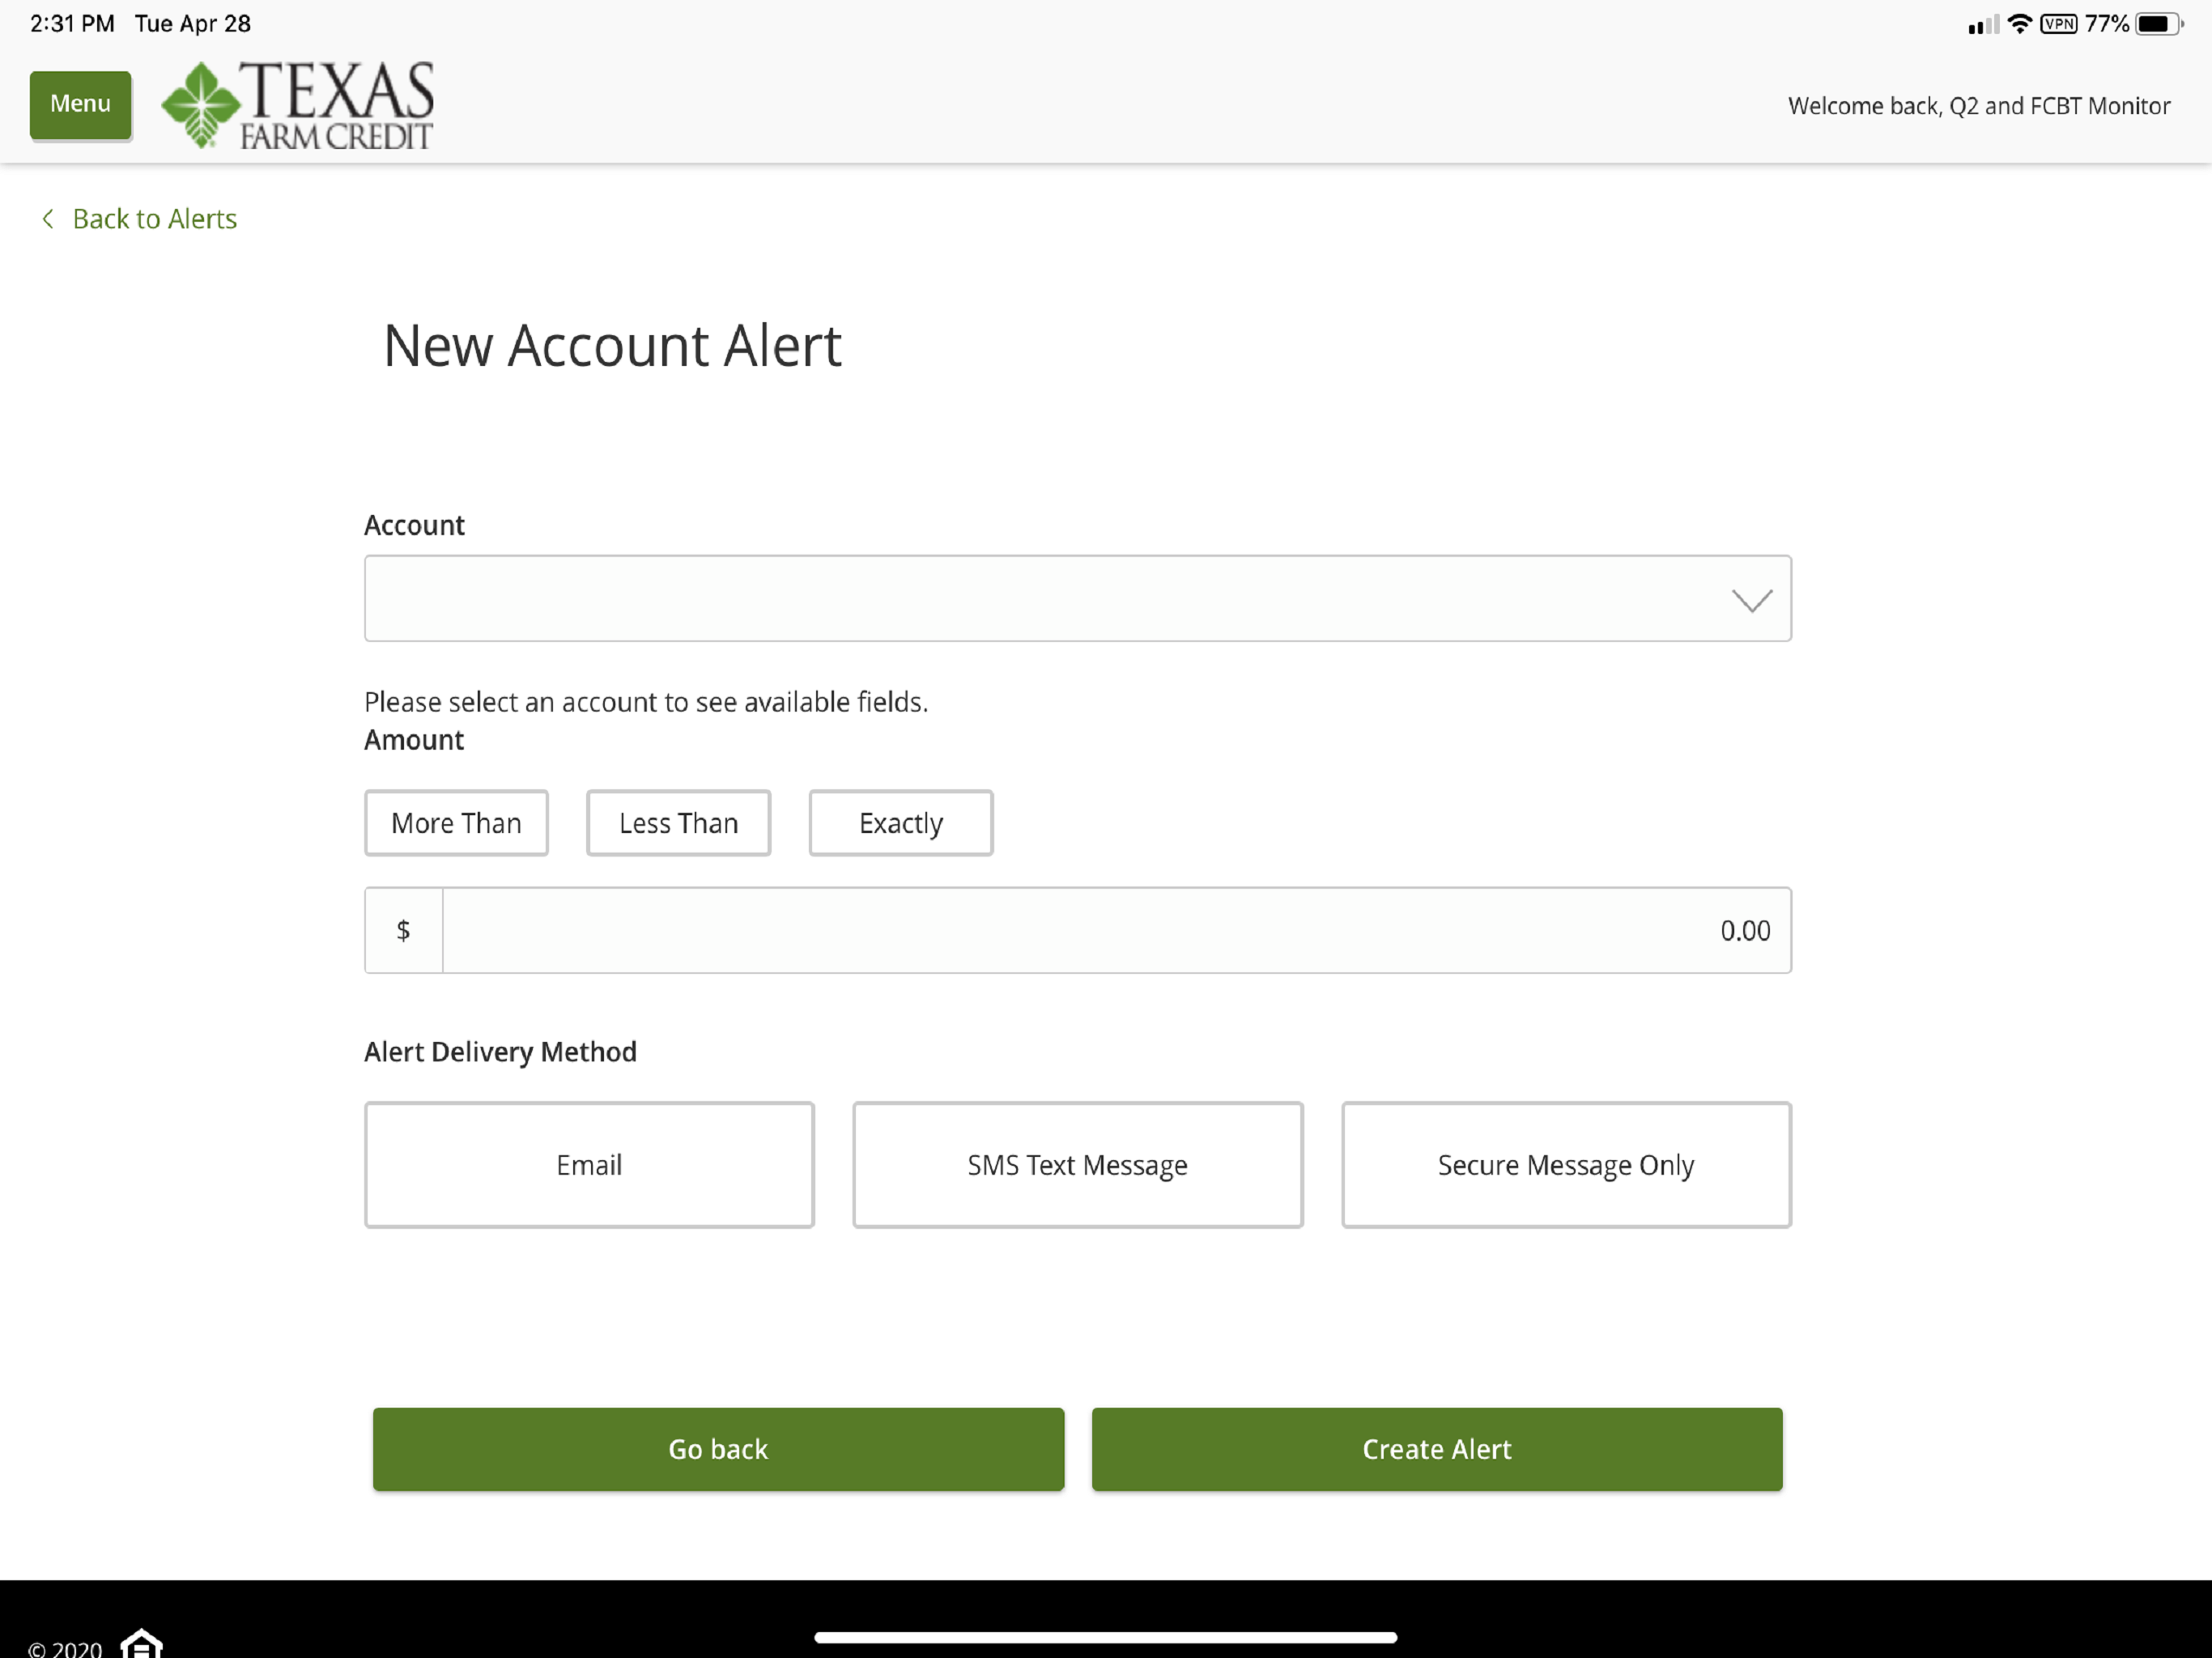Go back via Back to Alerts link
2212x1658 pixels.
[x=154, y=219]
